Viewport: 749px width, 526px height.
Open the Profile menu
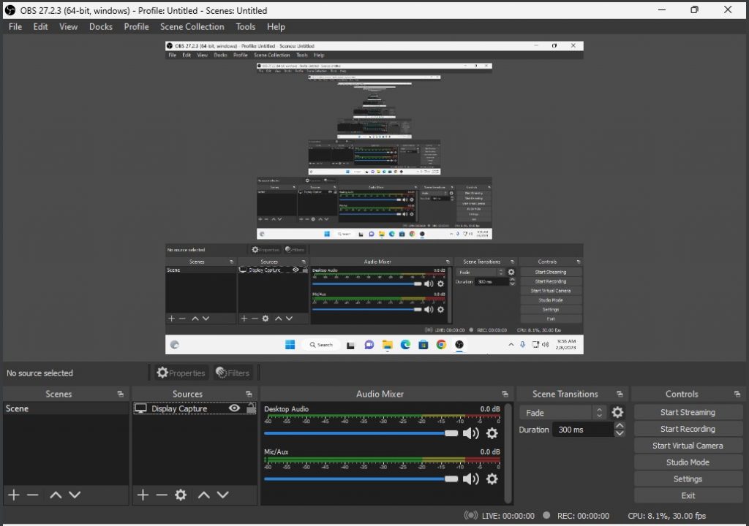point(136,27)
